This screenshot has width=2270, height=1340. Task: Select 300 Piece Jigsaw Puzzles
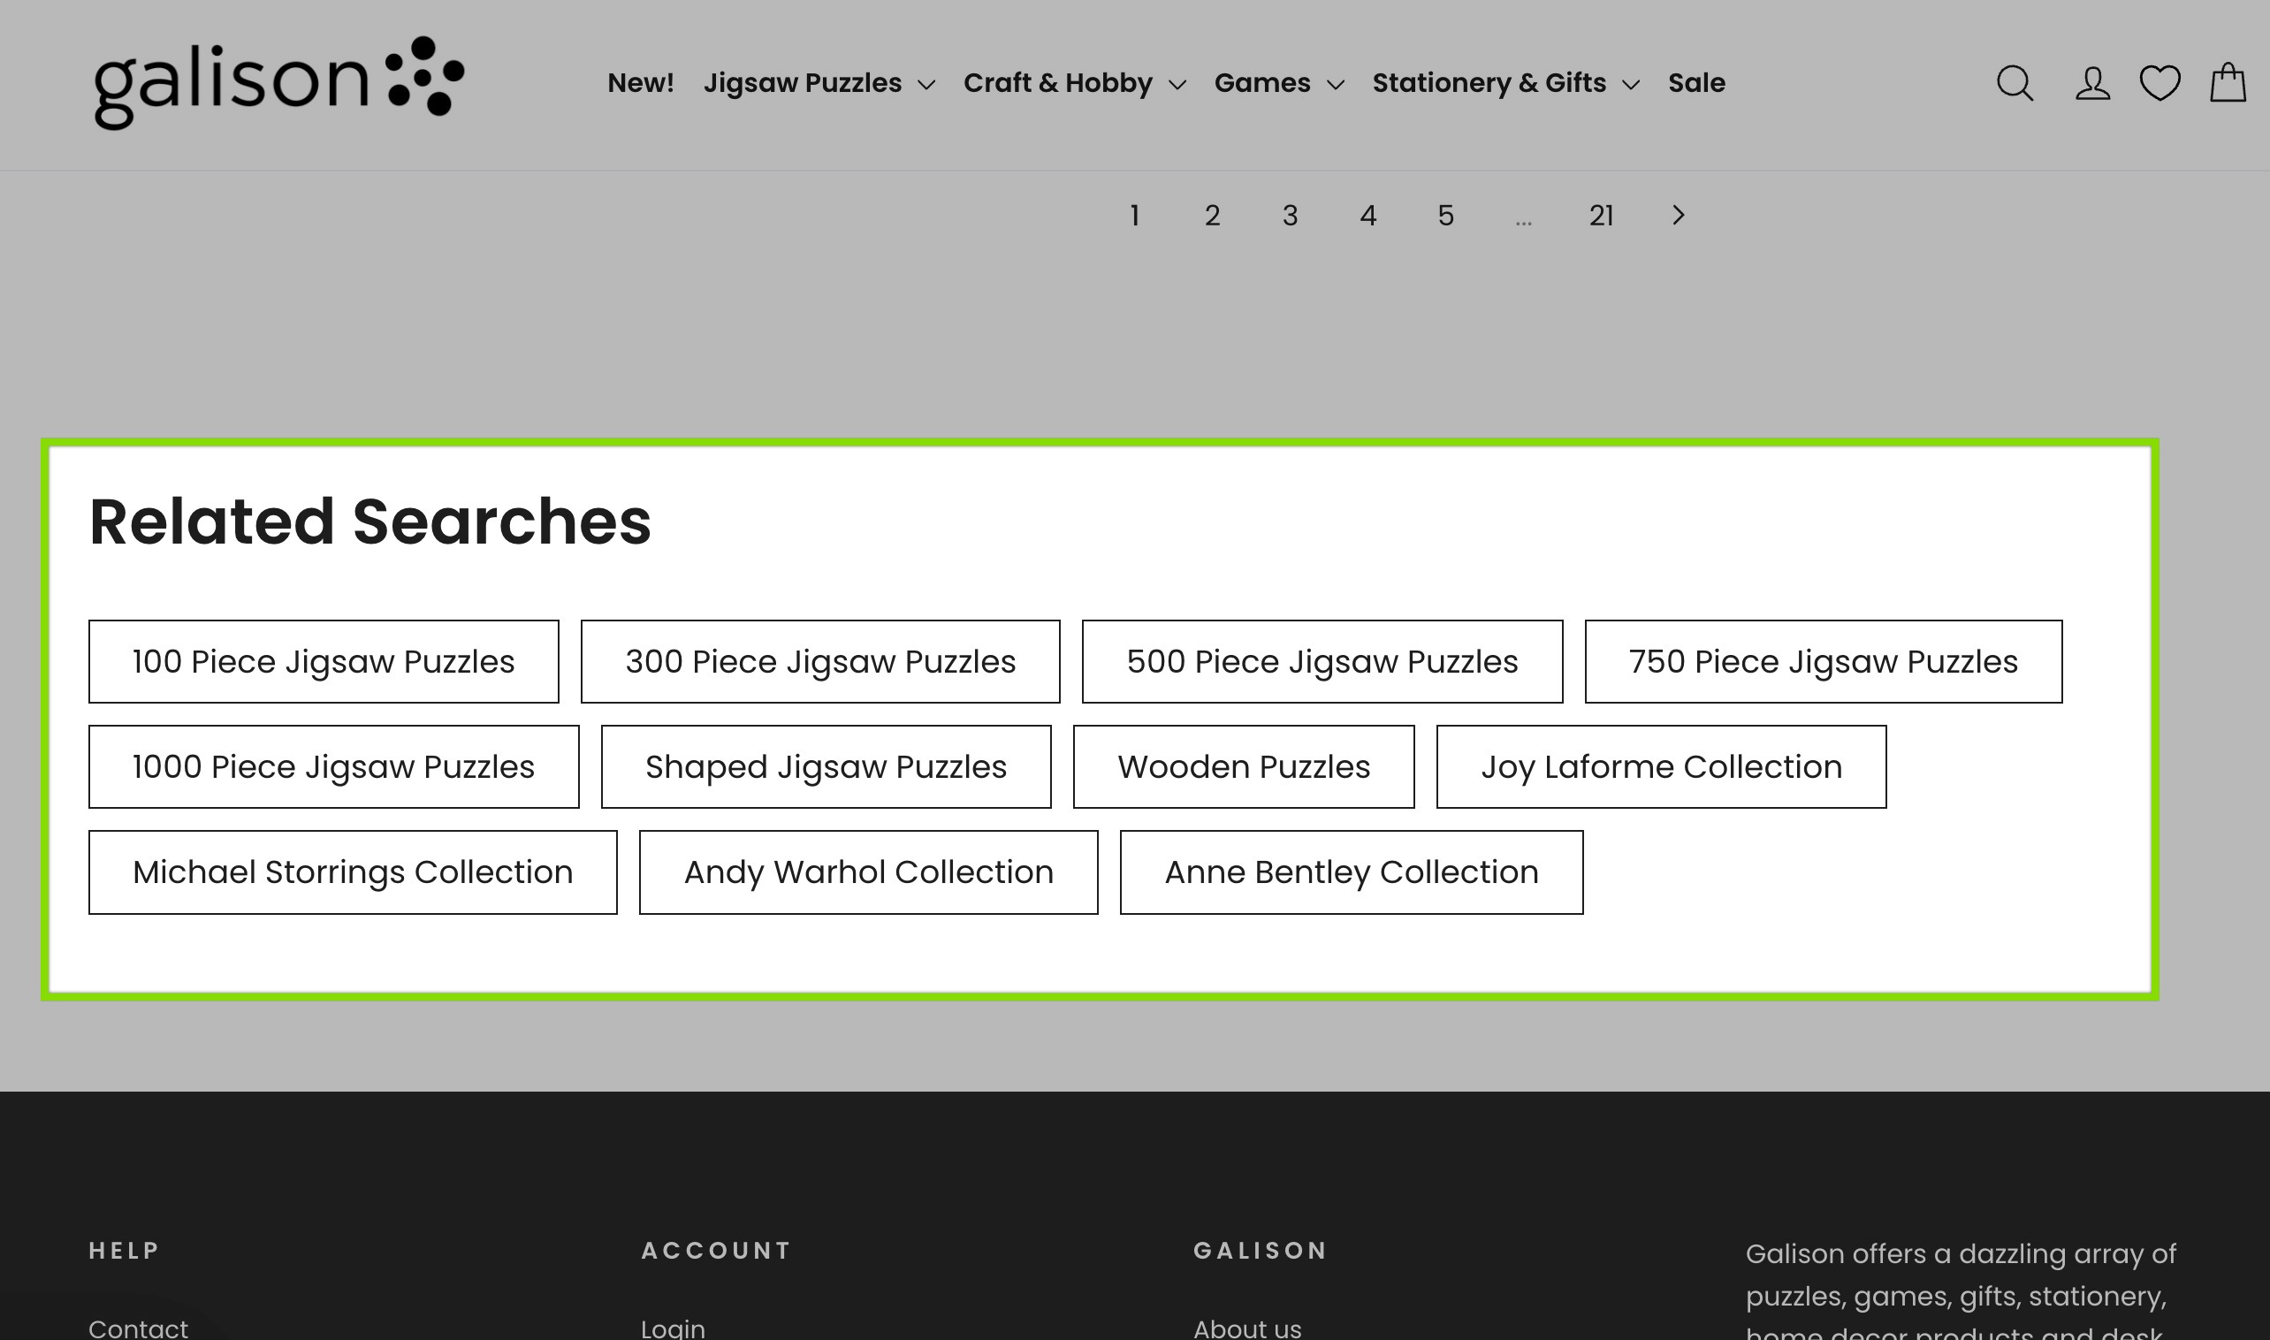point(820,662)
